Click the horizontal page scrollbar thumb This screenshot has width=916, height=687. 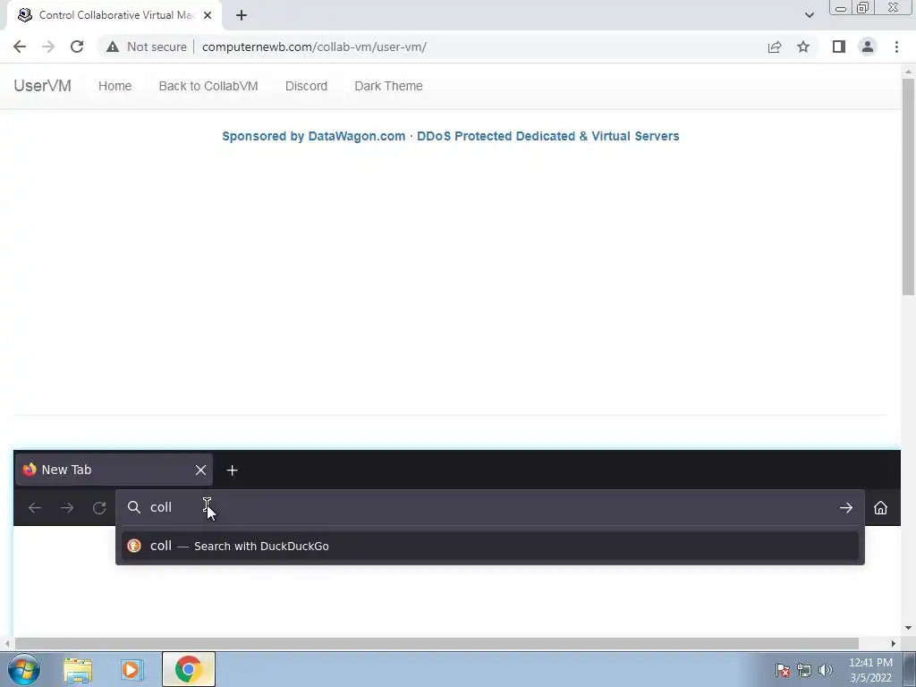coord(436,643)
